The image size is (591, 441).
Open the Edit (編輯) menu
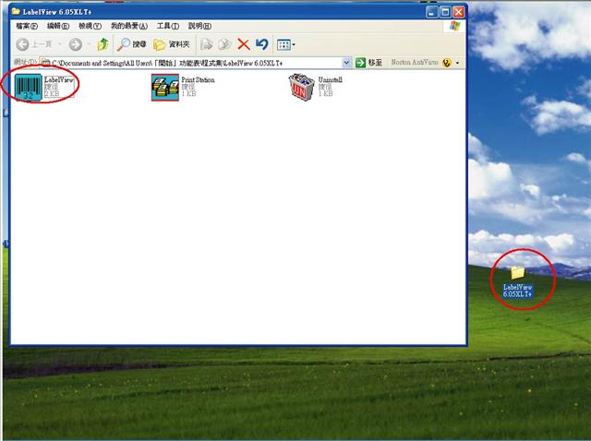click(57, 26)
